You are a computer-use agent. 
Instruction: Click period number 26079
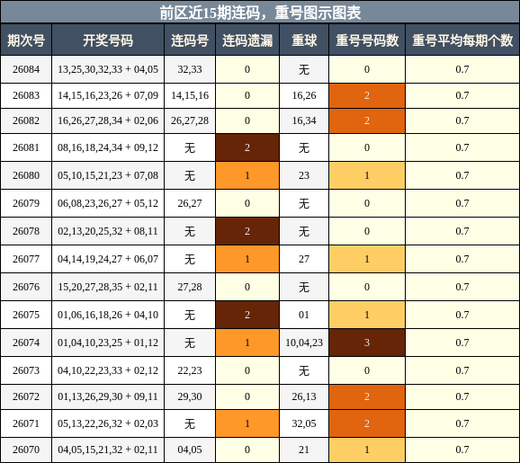coord(26,203)
